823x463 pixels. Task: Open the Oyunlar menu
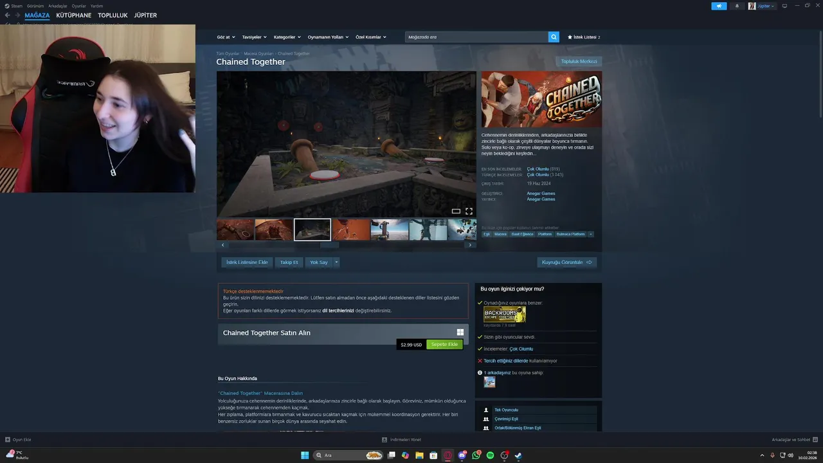click(x=78, y=6)
